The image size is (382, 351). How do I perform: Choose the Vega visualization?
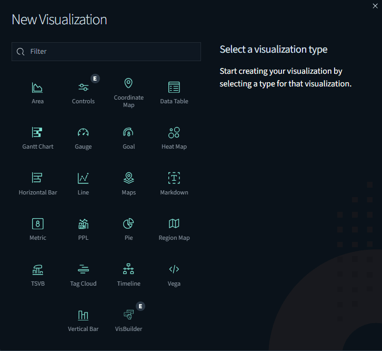point(174,275)
